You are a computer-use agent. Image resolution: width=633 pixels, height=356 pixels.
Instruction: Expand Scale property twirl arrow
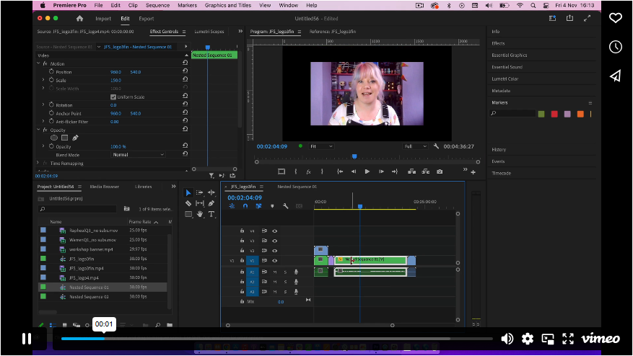pyautogui.click(x=43, y=80)
